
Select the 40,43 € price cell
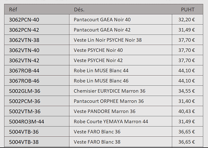pyautogui.click(x=187, y=112)
